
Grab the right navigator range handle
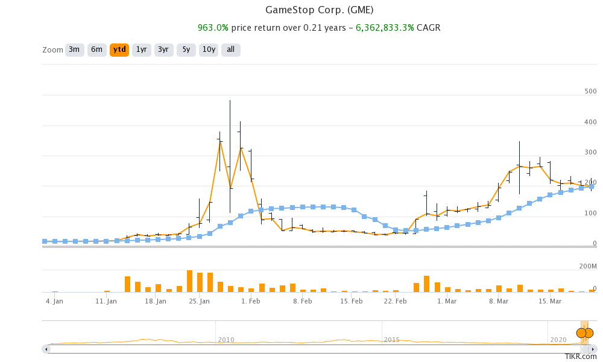pos(589,333)
